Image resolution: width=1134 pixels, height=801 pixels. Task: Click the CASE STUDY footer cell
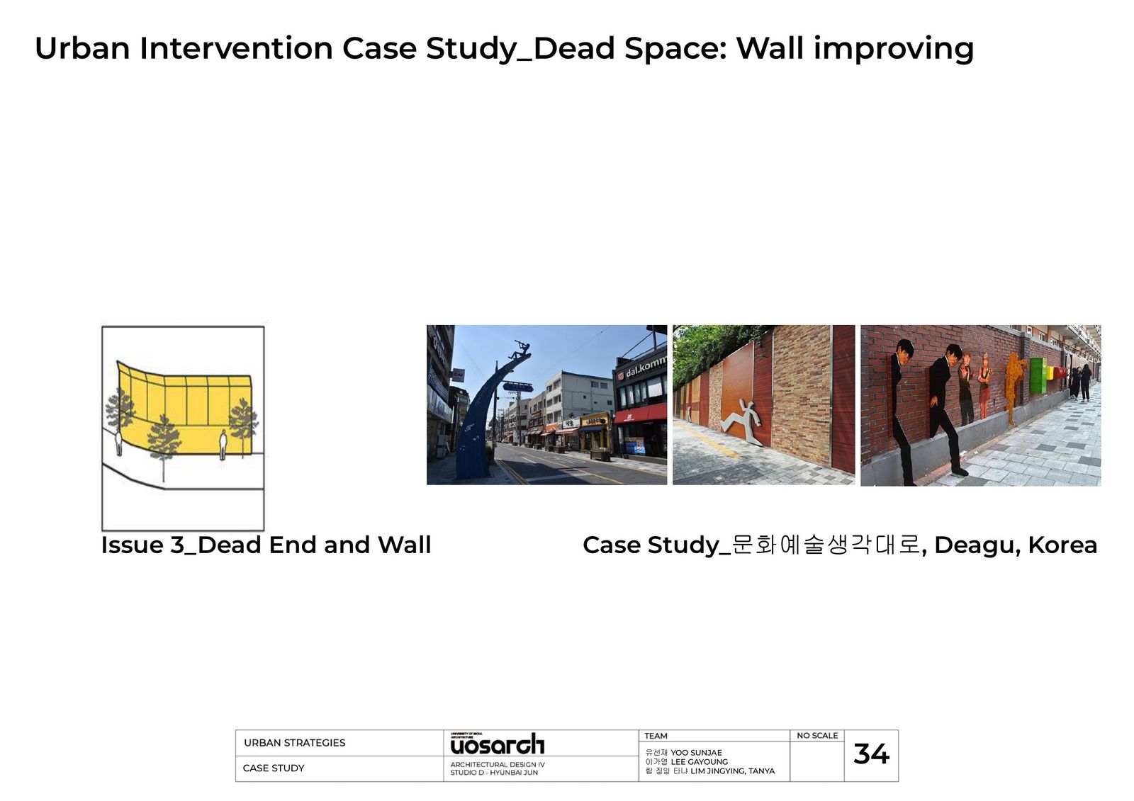click(274, 768)
